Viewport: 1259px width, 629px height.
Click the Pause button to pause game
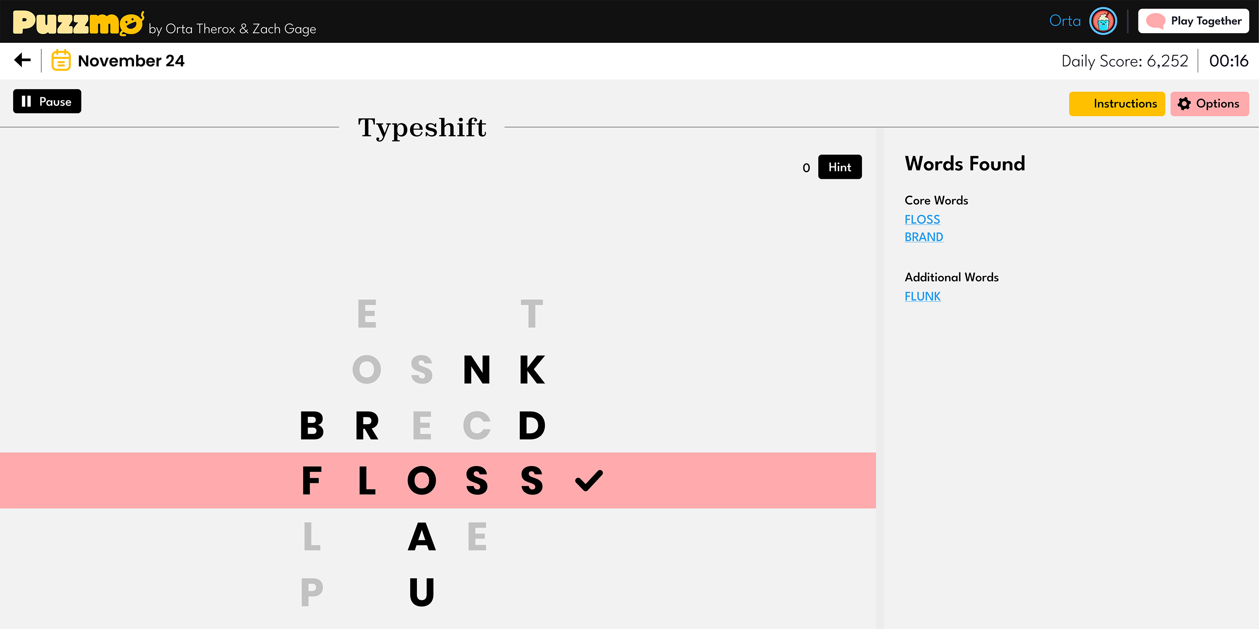coord(47,101)
